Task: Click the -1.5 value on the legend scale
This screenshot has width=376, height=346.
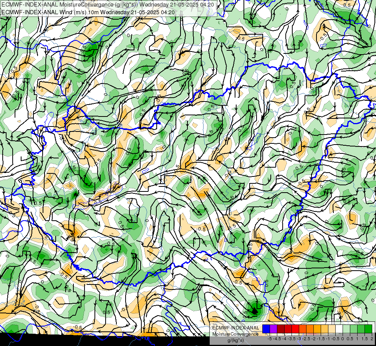Action: 321,339
